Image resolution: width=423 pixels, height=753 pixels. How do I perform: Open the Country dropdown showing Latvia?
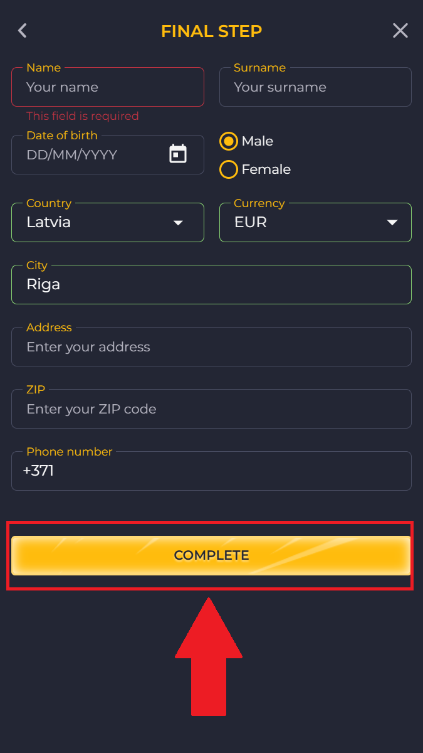[100, 222]
